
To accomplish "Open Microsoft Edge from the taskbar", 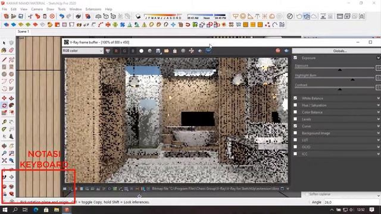I will point(36,210).
